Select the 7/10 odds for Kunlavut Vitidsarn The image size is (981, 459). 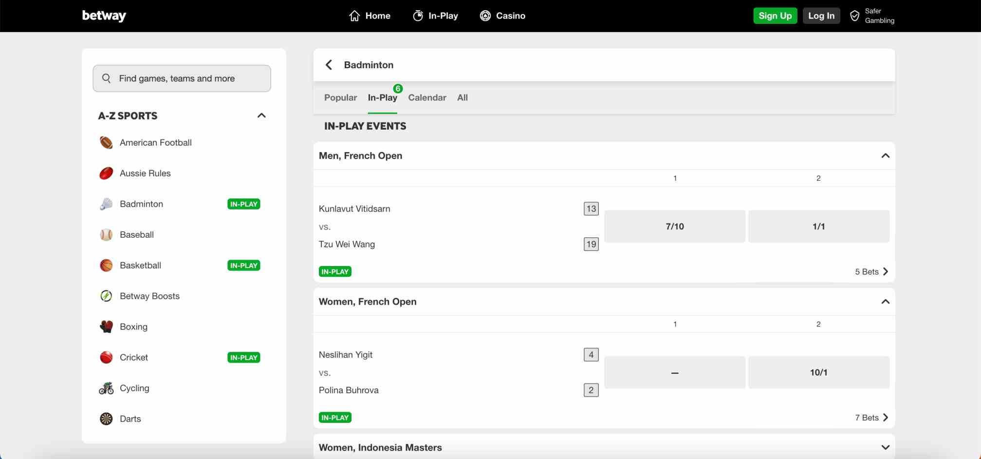point(675,226)
